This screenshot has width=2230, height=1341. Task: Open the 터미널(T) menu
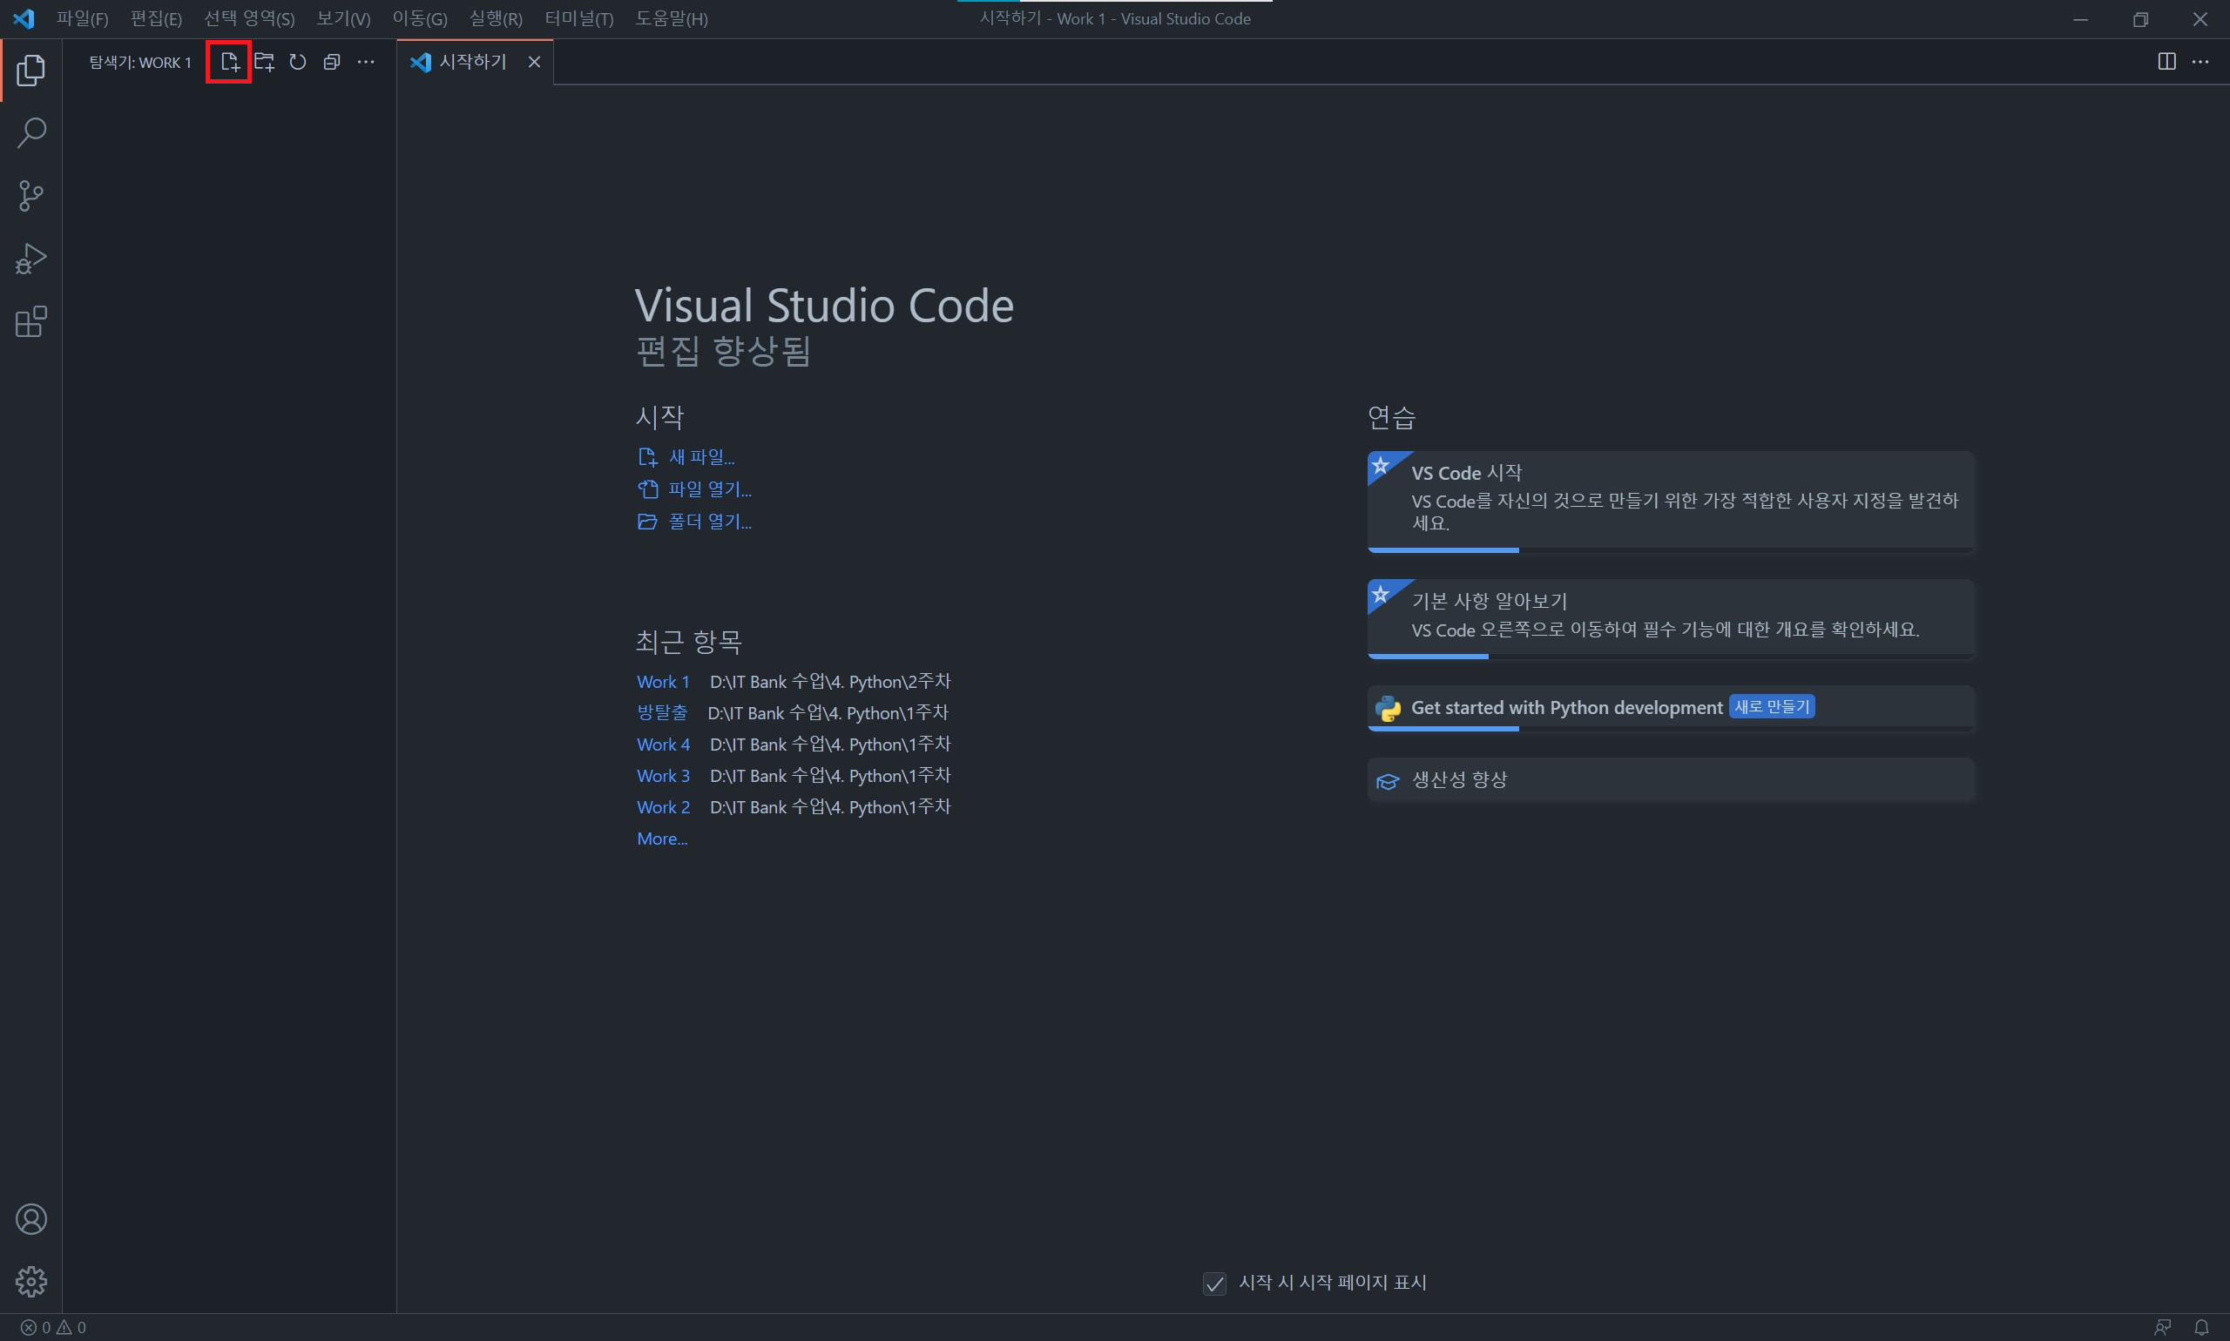pyautogui.click(x=578, y=19)
